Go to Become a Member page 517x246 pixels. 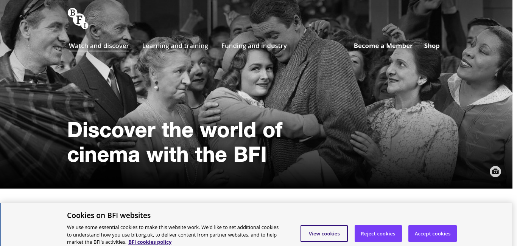point(383,46)
